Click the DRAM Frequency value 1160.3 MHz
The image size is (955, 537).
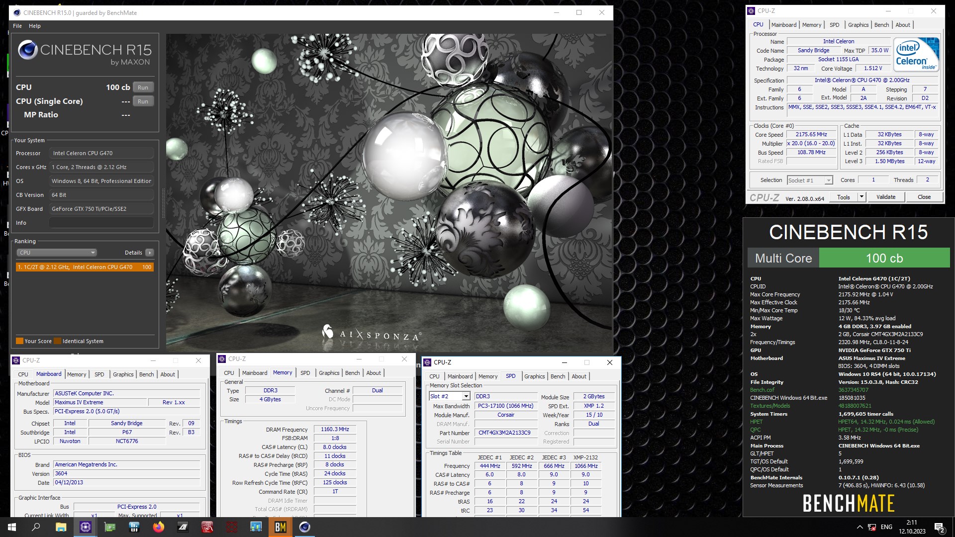[335, 430]
